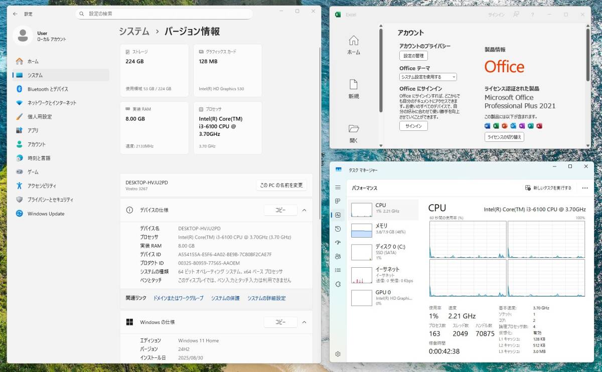The width and height of the screenshot is (602, 372).
Task: Open the ストレージ 224 GB card
Action: point(155,70)
